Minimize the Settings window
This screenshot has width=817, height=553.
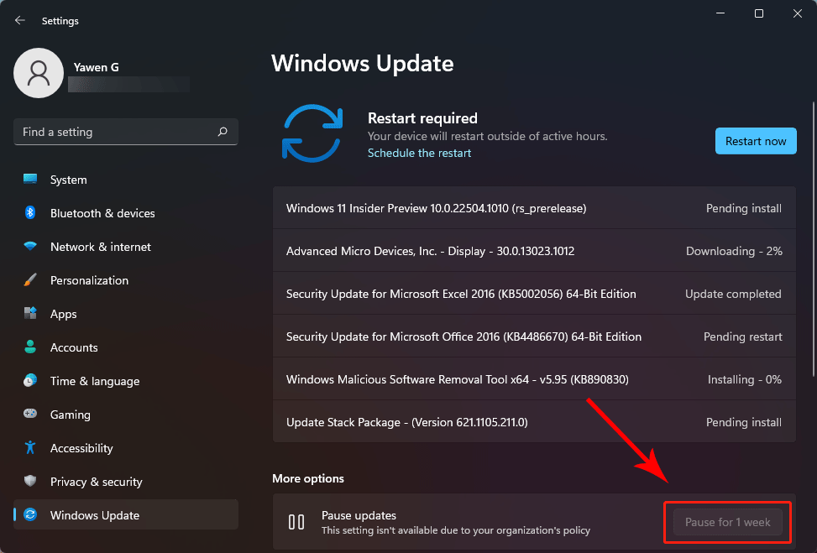pyautogui.click(x=720, y=13)
